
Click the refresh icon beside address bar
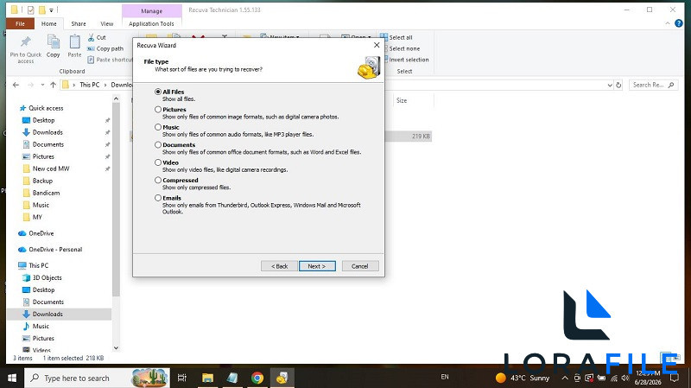pyautogui.click(x=618, y=85)
